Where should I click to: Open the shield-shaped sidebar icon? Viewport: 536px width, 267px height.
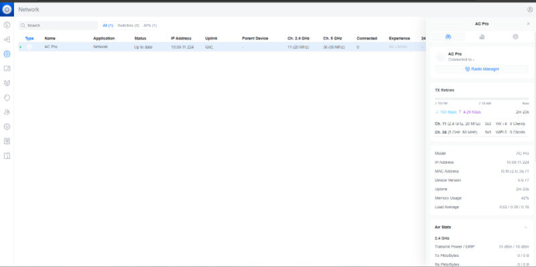pos(7,98)
